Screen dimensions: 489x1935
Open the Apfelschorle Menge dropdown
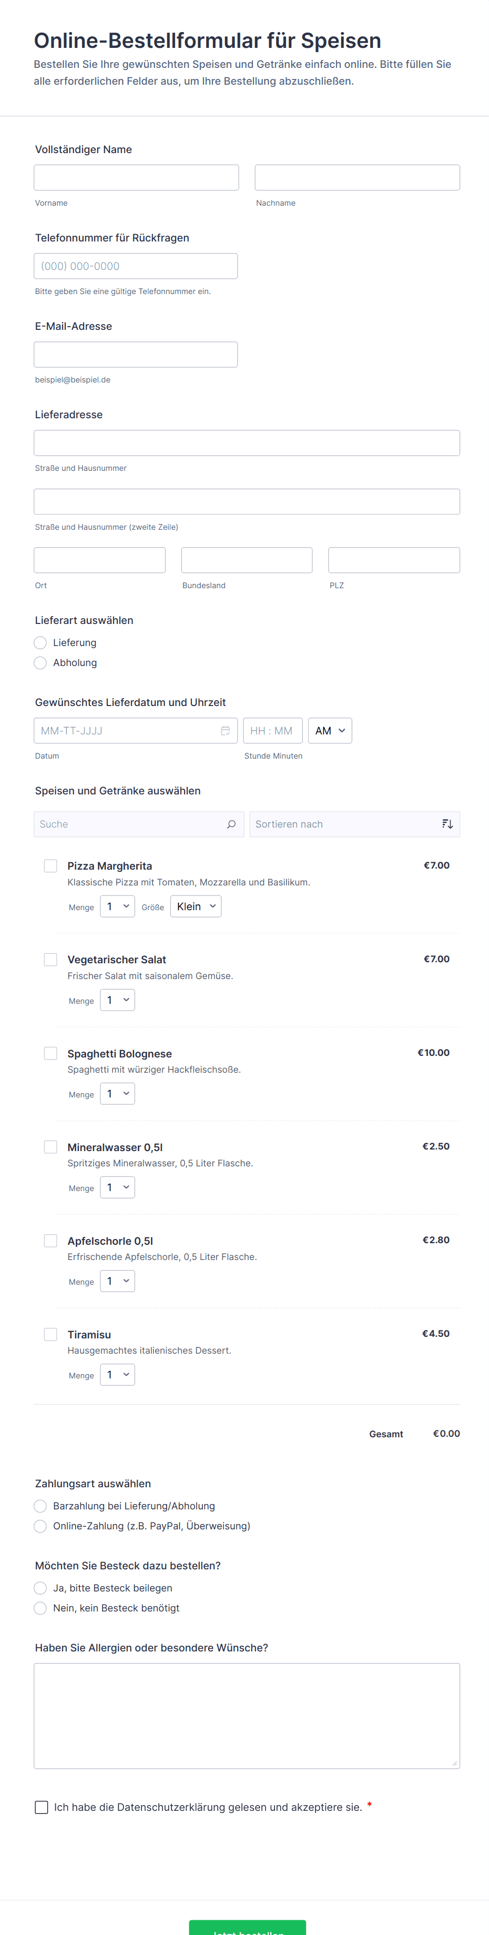click(118, 1282)
